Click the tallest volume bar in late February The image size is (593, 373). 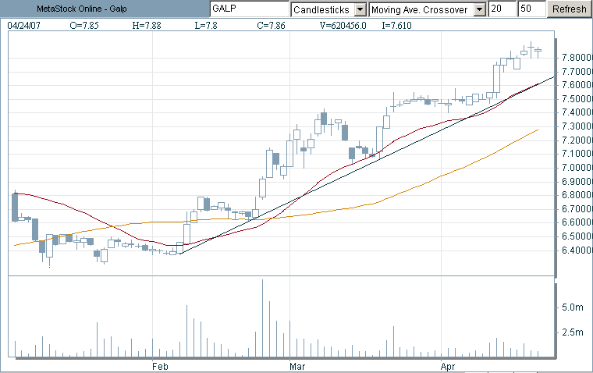[x=262, y=318]
